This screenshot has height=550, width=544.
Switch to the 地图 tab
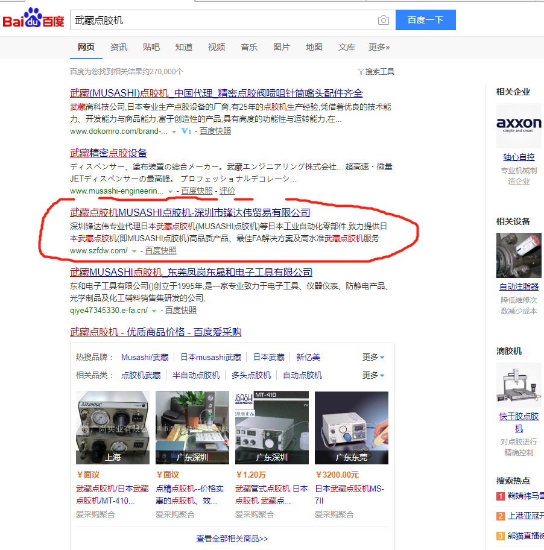coord(314,47)
